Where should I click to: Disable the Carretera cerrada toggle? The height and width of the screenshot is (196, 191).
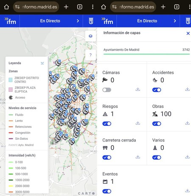tap(107, 157)
